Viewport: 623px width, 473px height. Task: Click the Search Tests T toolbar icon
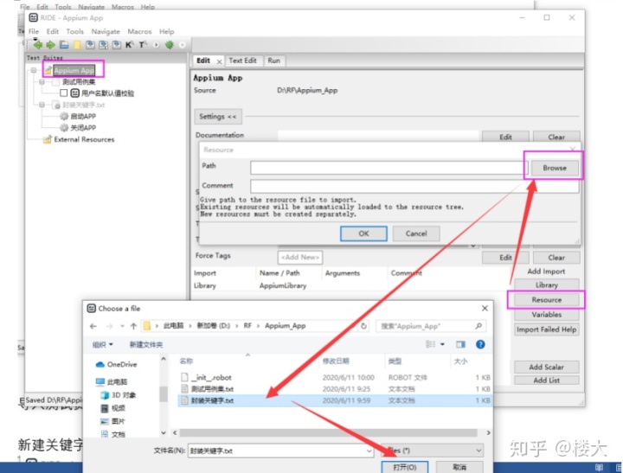pos(143,45)
